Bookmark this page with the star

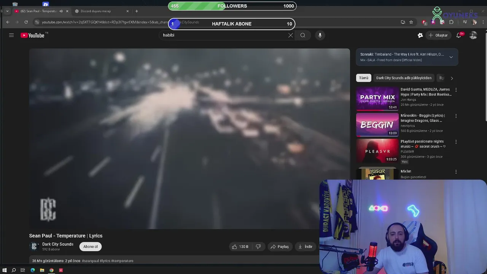[x=411, y=22]
